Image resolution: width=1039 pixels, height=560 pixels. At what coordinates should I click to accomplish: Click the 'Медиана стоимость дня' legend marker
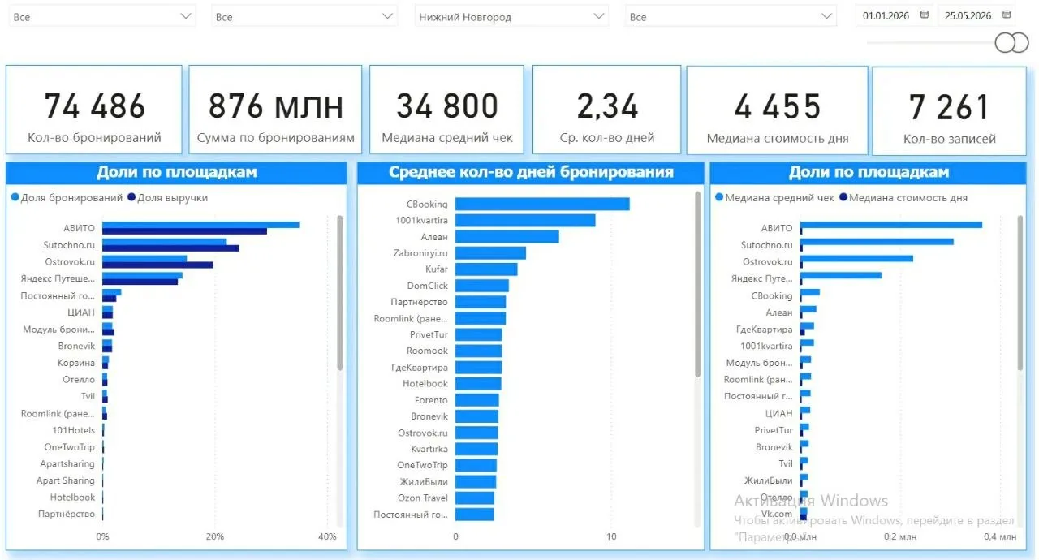point(843,198)
